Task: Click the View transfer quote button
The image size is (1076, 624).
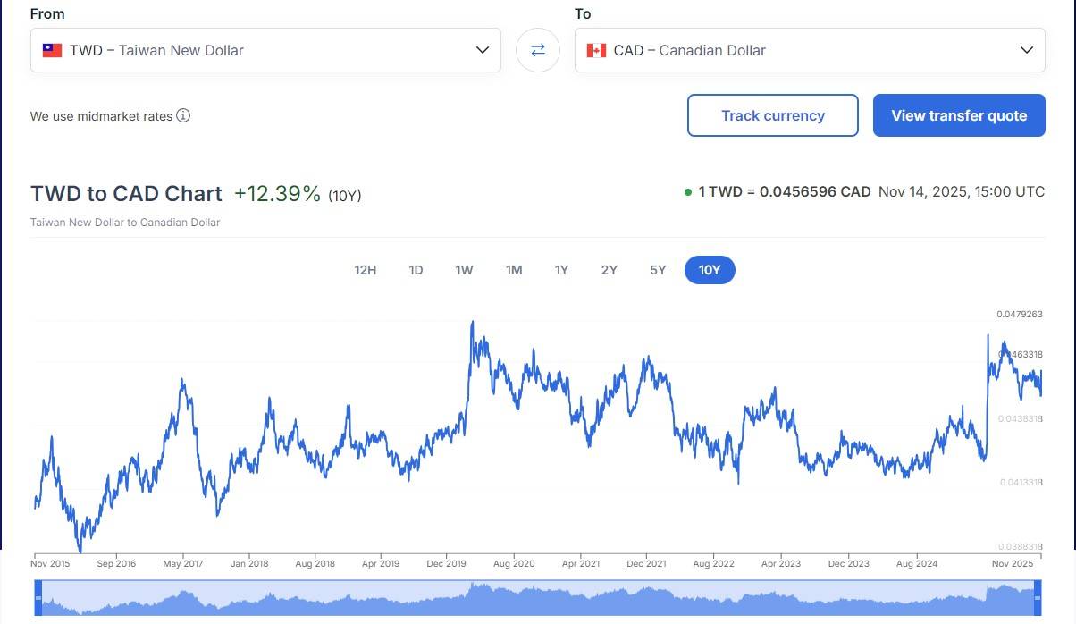Action: [959, 115]
